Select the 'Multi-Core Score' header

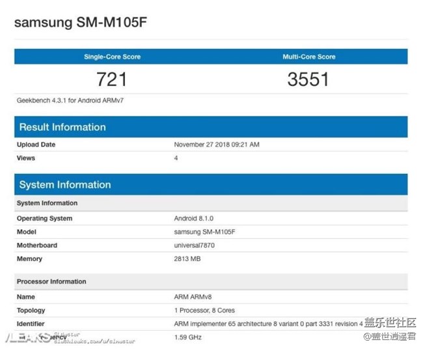(x=309, y=57)
